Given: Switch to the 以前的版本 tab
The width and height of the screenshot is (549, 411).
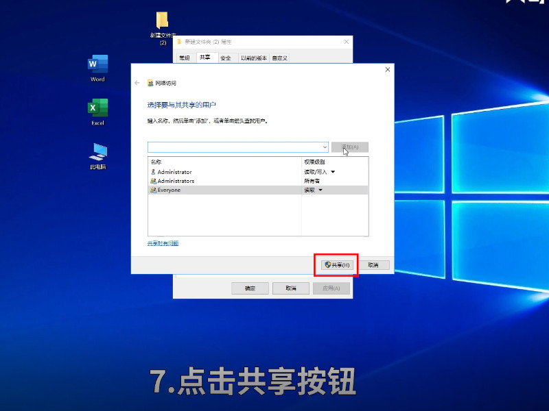Looking at the screenshot, I should (x=253, y=58).
